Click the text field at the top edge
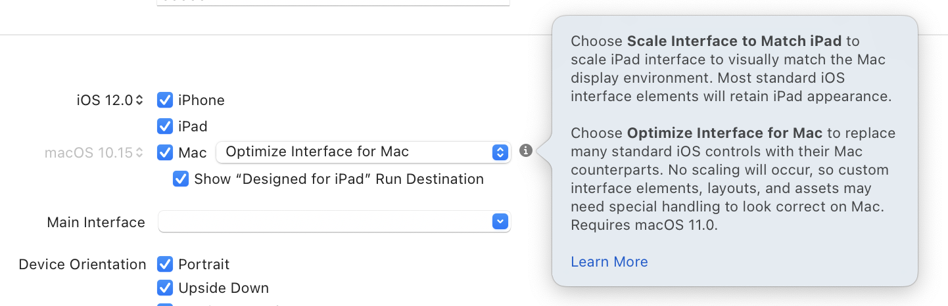Screen dimensions: 948x306 333,3
